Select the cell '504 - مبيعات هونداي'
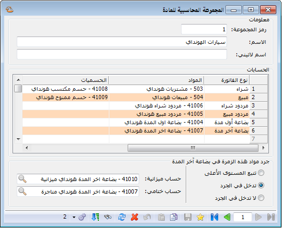This screenshot has height=228, width=282. 156,97
